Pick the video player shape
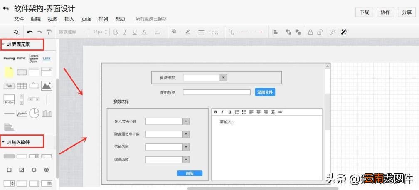Image resolution: width=419 pixels, height=190 pixels. click(x=9, y=99)
